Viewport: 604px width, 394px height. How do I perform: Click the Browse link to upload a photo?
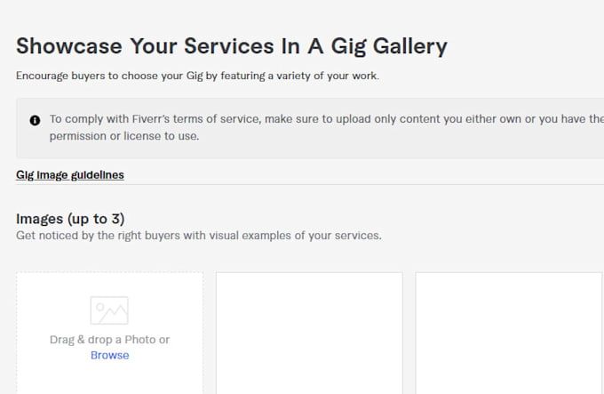[110, 355]
